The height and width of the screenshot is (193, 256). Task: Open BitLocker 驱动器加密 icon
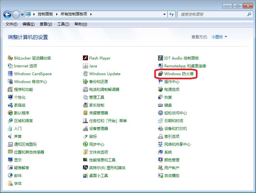pos(10,58)
